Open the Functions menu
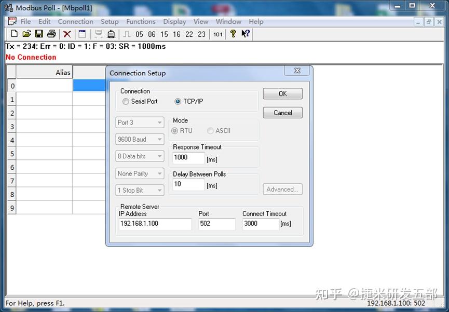449x312 pixels. click(141, 21)
